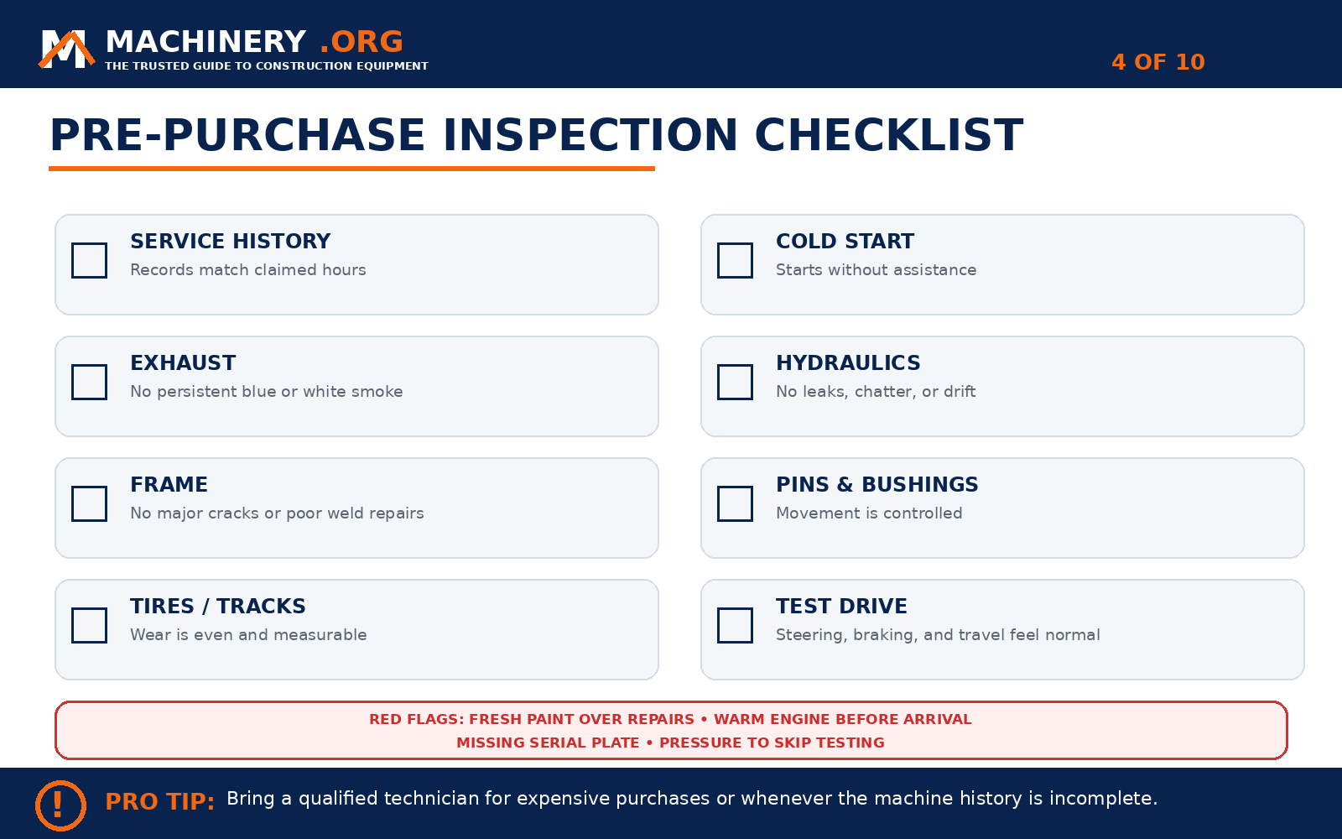Toggle the Hydraulics checkbox
The image size is (1342, 839).
(735, 382)
